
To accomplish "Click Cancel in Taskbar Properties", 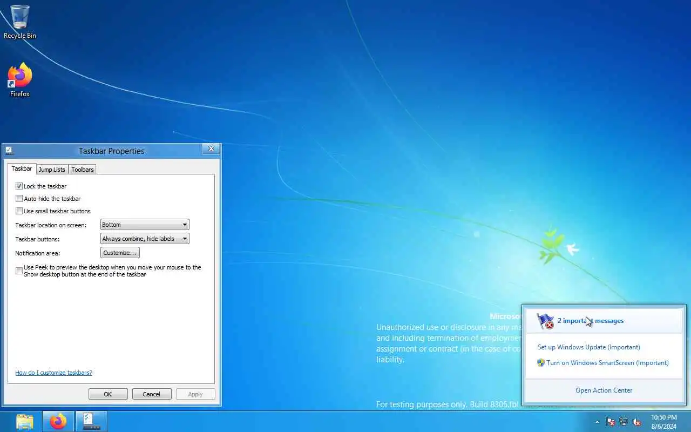I will (152, 394).
